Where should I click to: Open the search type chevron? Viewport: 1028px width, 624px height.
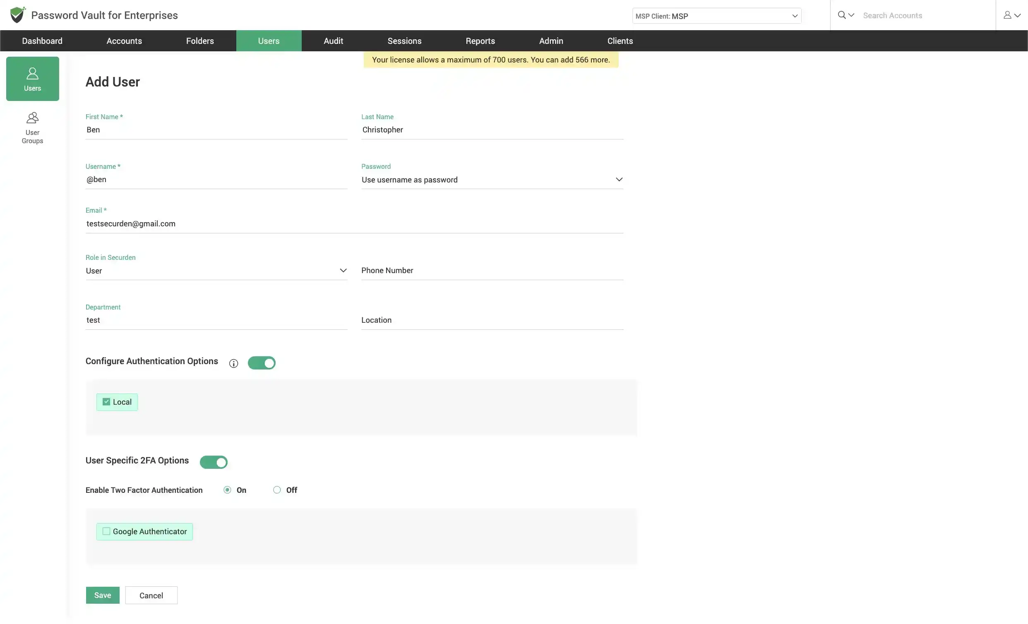tap(852, 15)
